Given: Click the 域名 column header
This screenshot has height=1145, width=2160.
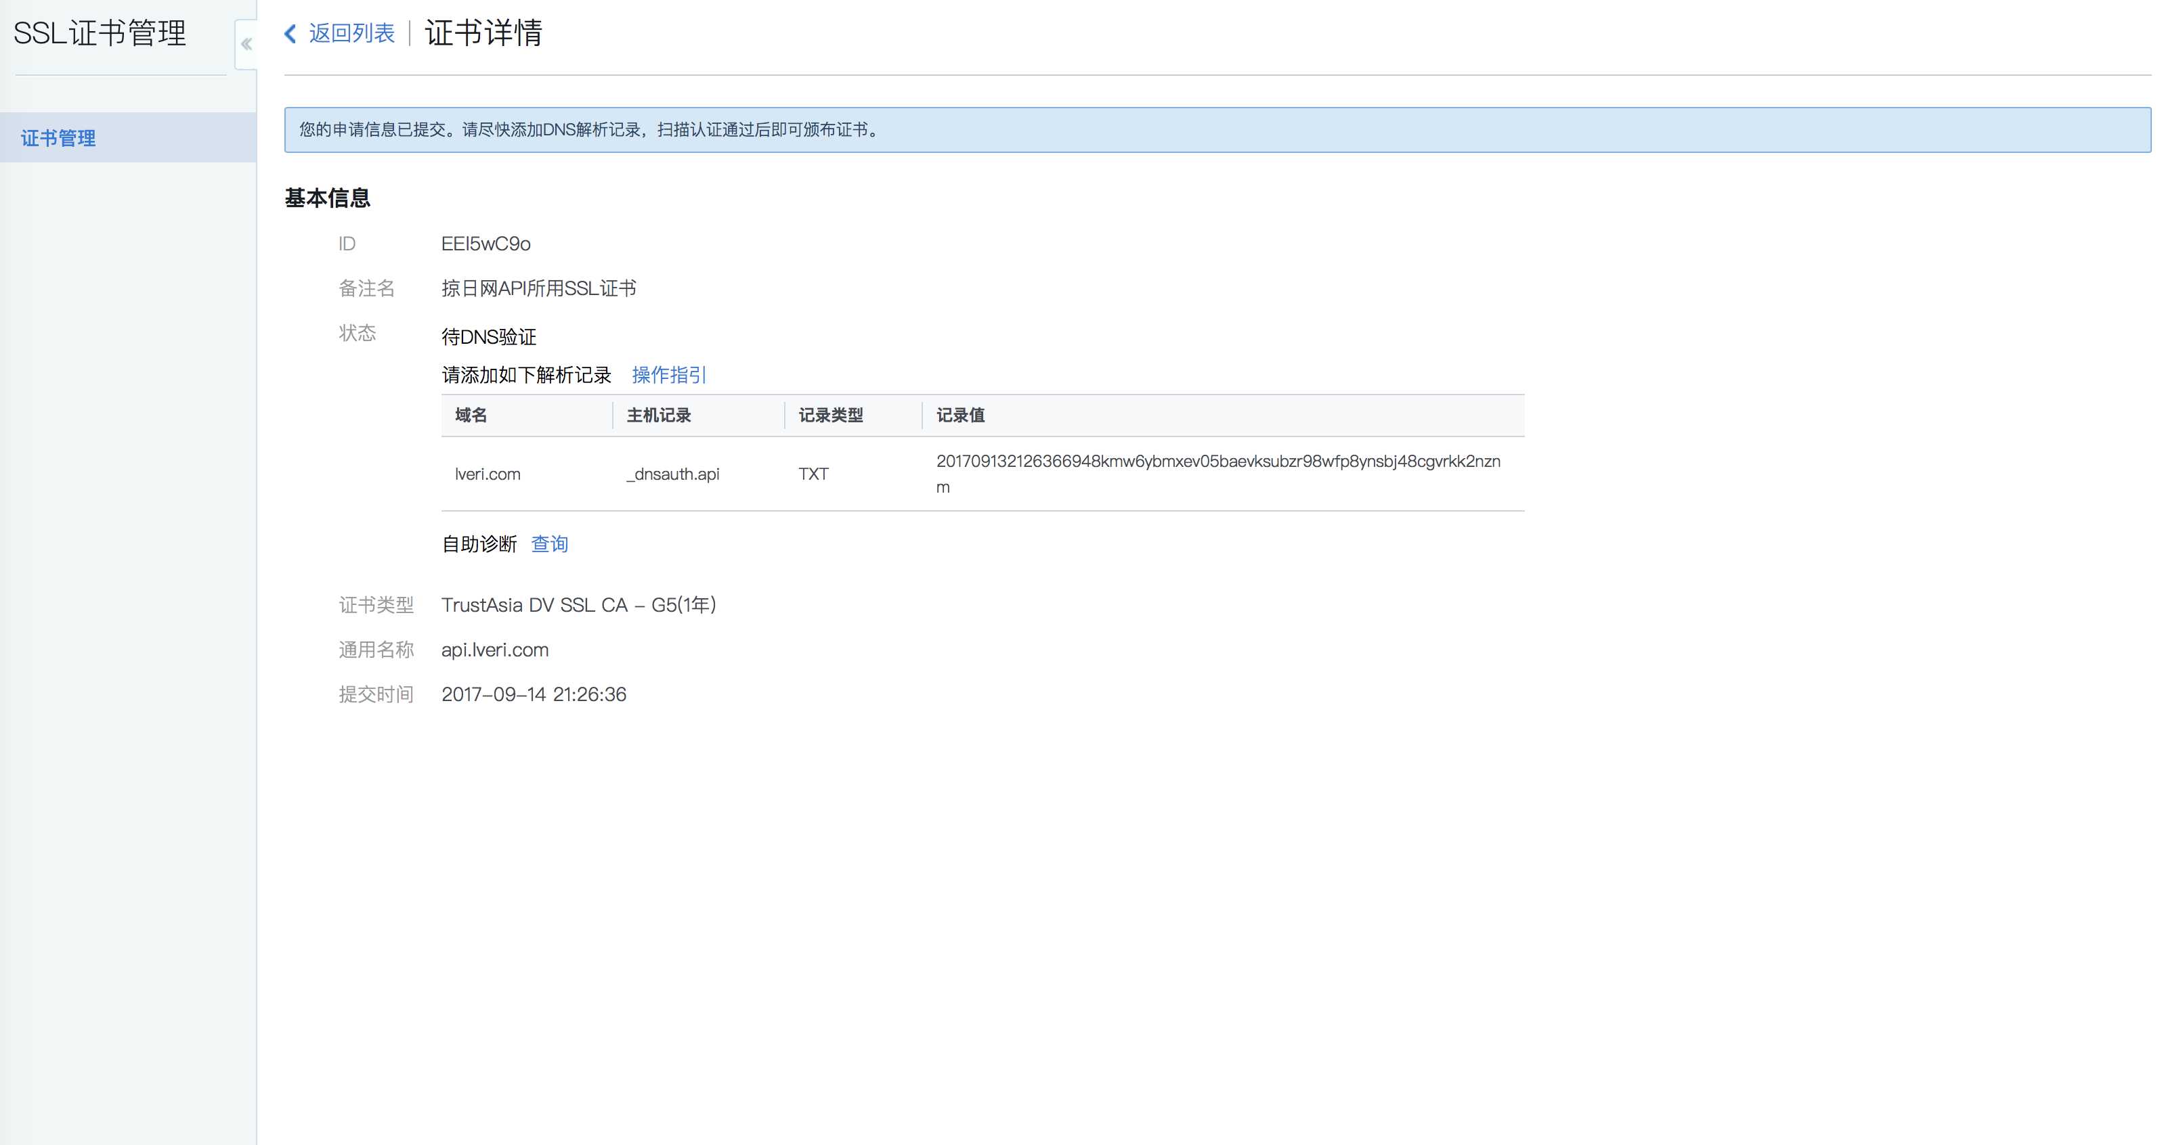Looking at the screenshot, I should [x=471, y=415].
